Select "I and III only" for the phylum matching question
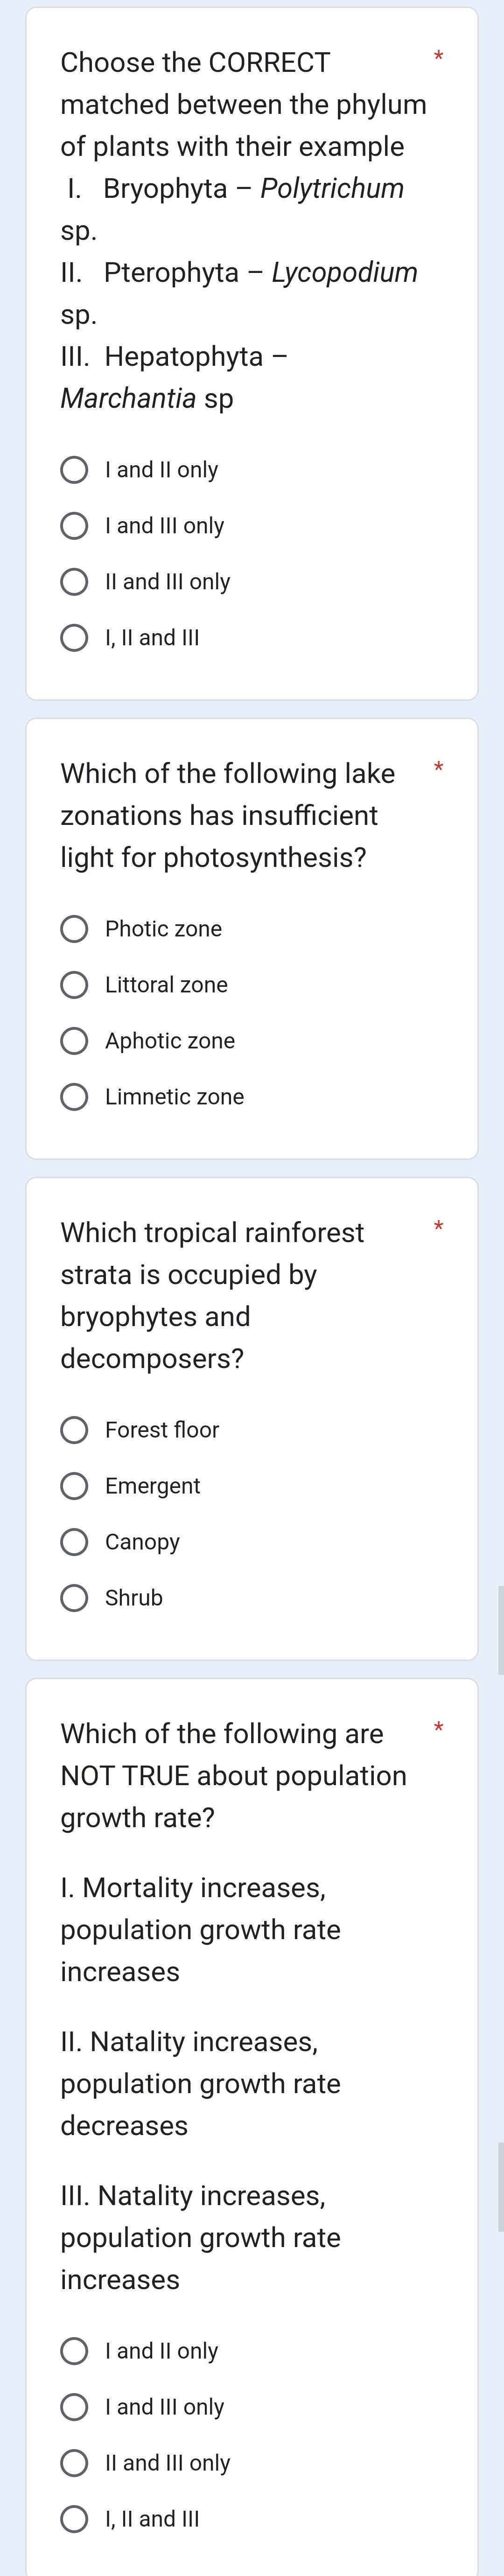Screen dimensions: 504x2576 (x=76, y=525)
